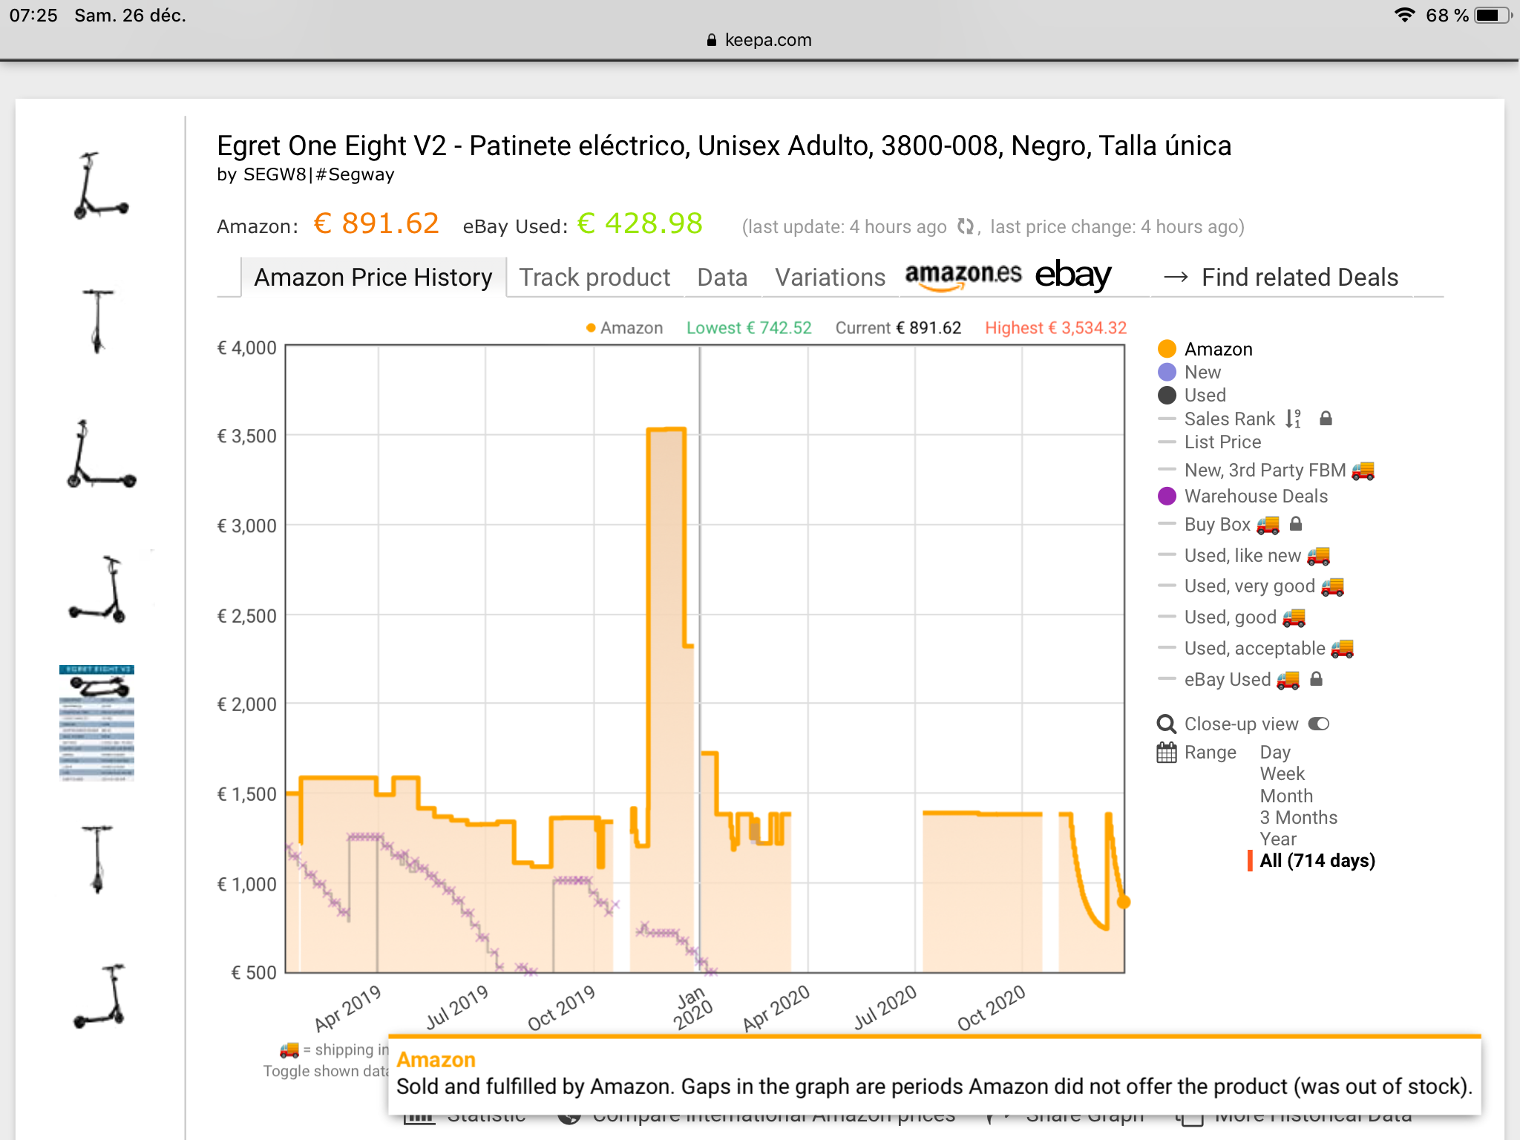The height and width of the screenshot is (1140, 1520).
Task: Toggle the orange Amazon color dot
Action: pyautogui.click(x=1167, y=349)
